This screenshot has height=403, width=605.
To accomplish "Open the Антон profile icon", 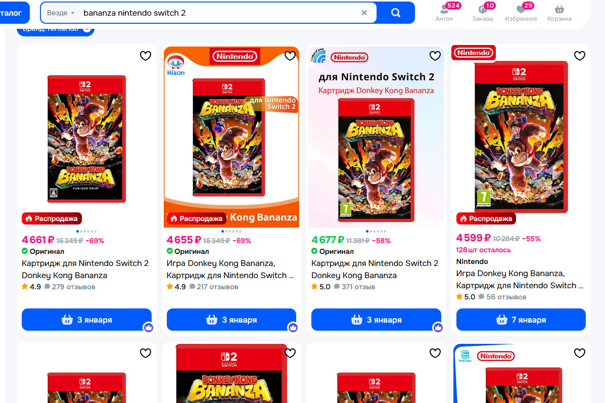I will 444,9.
